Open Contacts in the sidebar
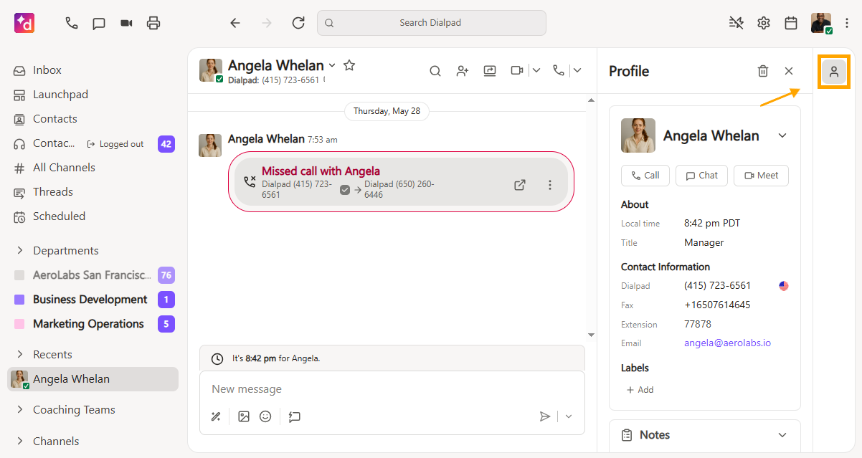This screenshot has width=862, height=458. coord(93,119)
